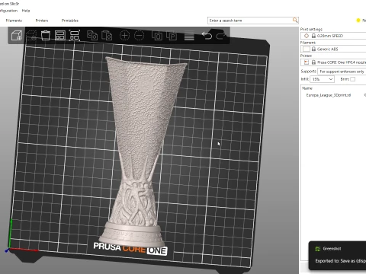The width and height of the screenshot is (366, 274).
Task: Open the Help menu
Action: pyautogui.click(x=26, y=11)
